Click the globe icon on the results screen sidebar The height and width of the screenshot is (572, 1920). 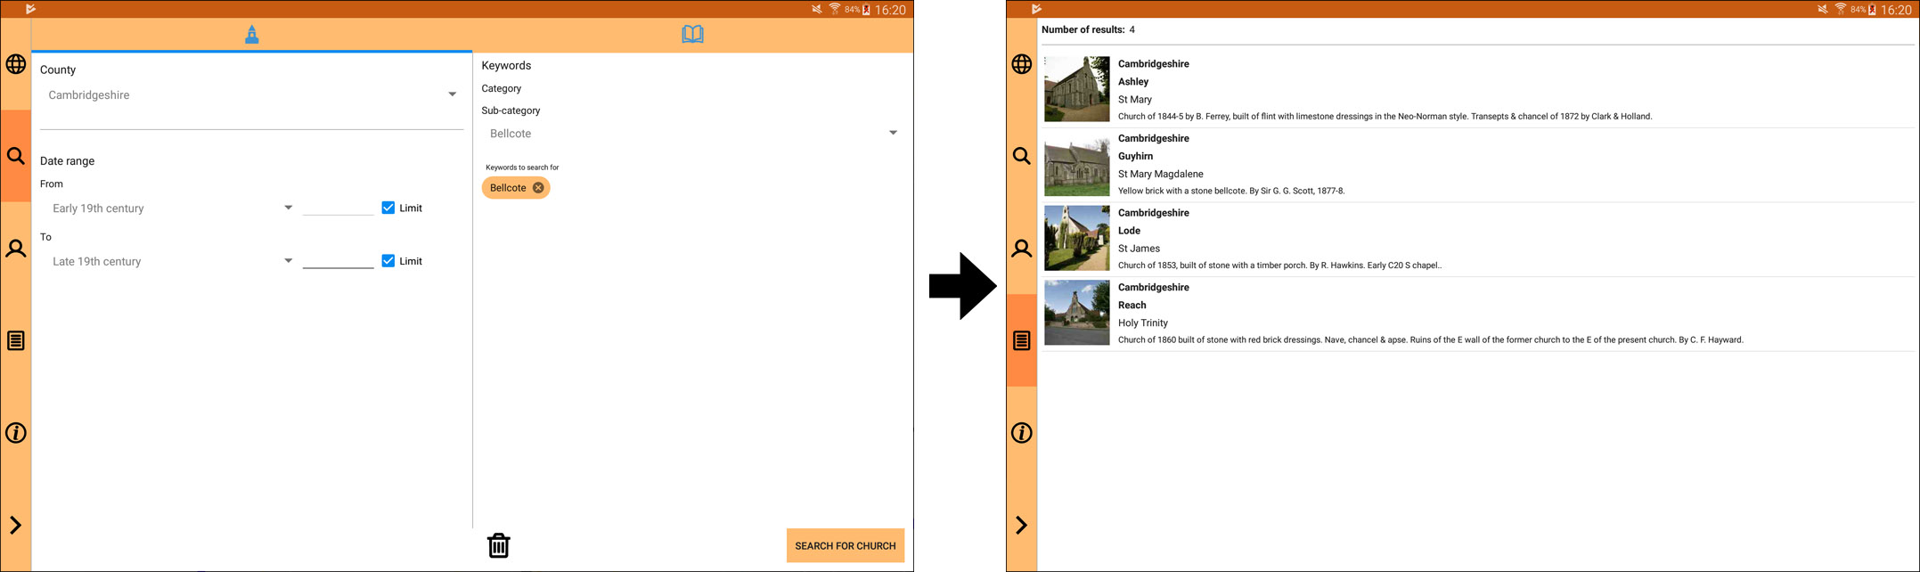point(1022,64)
